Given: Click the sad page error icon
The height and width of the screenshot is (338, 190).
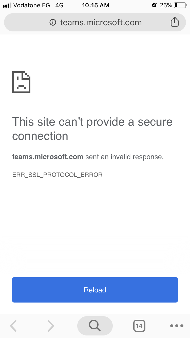Looking at the screenshot, I should point(21,82).
